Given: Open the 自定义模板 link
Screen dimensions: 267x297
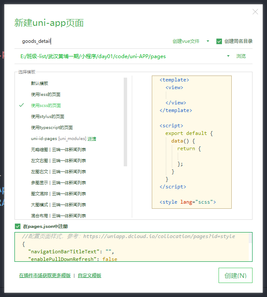Looking at the screenshot, I should (89, 275).
